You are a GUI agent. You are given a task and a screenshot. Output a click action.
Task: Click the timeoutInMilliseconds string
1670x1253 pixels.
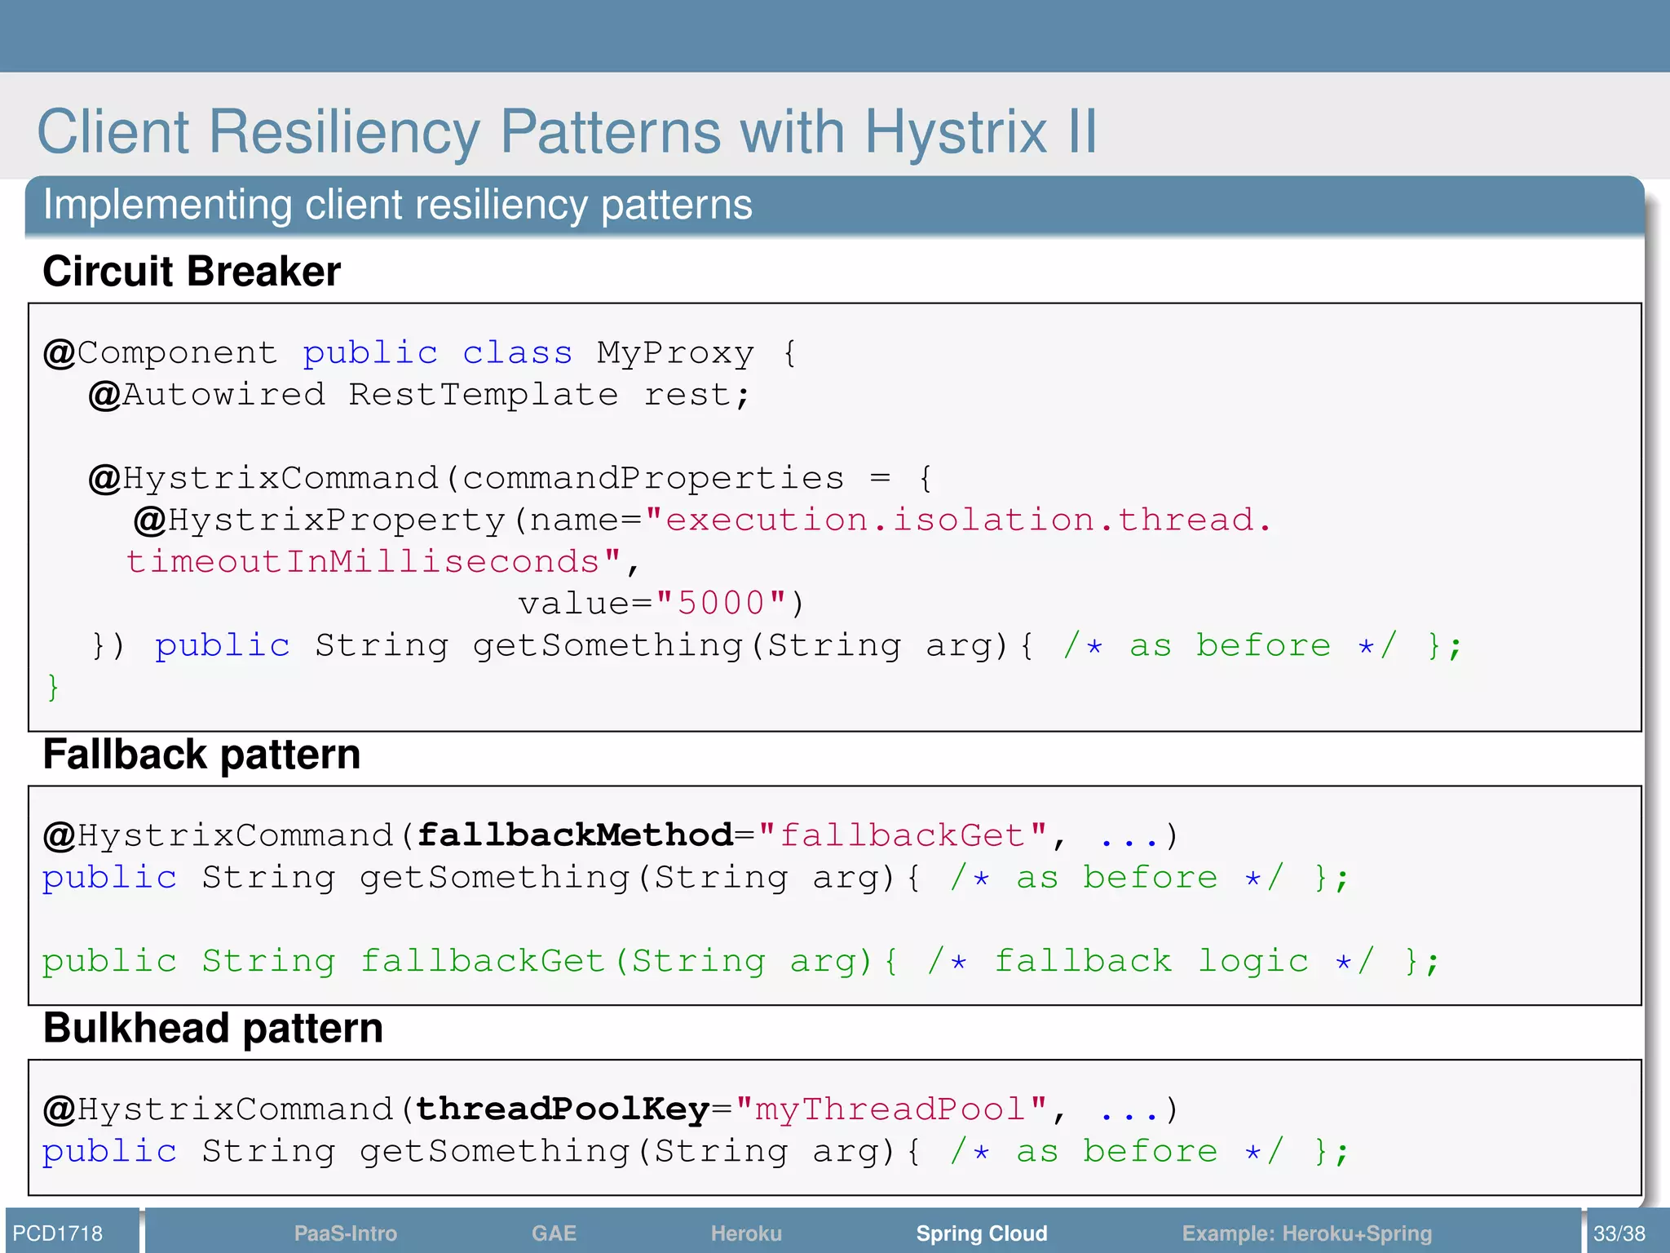pyautogui.click(x=374, y=562)
